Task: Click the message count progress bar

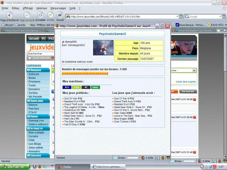Action: (x=85, y=73)
